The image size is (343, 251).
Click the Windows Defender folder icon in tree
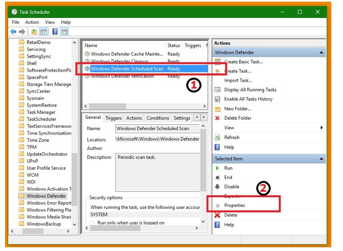coord(21,196)
